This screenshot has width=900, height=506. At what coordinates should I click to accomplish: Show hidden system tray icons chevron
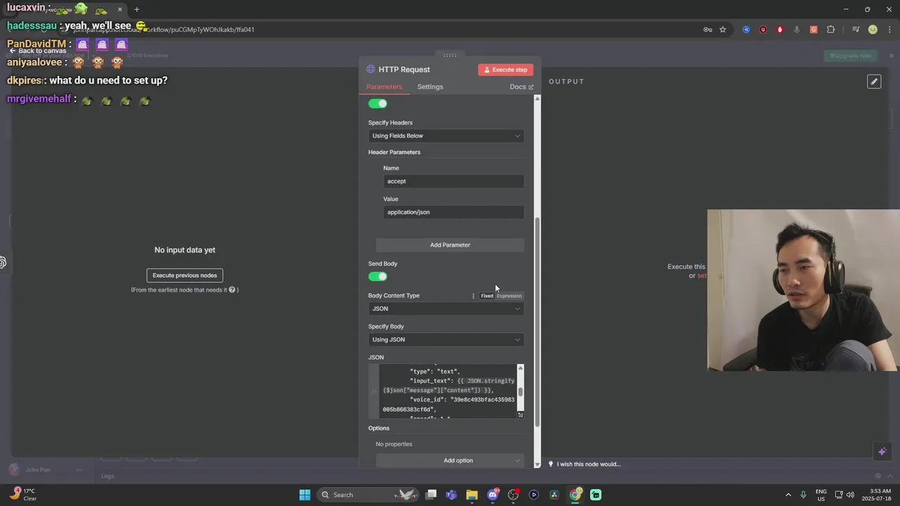tap(788, 495)
